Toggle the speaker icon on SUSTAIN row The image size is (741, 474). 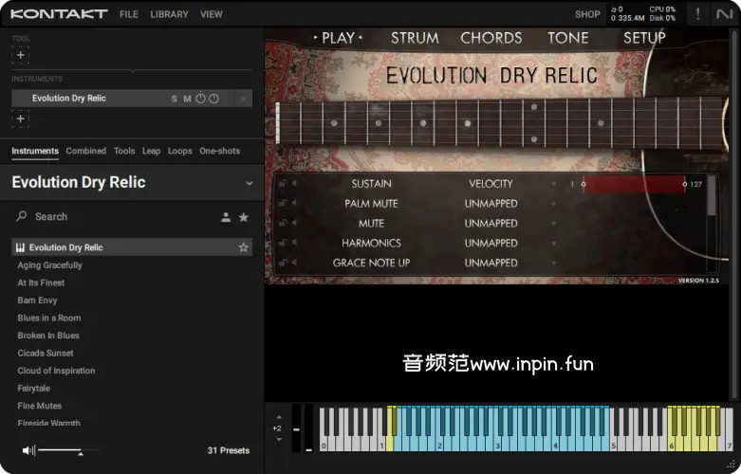pyautogui.click(x=294, y=183)
